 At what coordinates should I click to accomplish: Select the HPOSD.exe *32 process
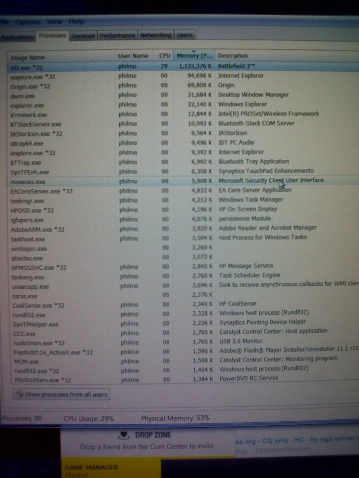click(x=32, y=211)
